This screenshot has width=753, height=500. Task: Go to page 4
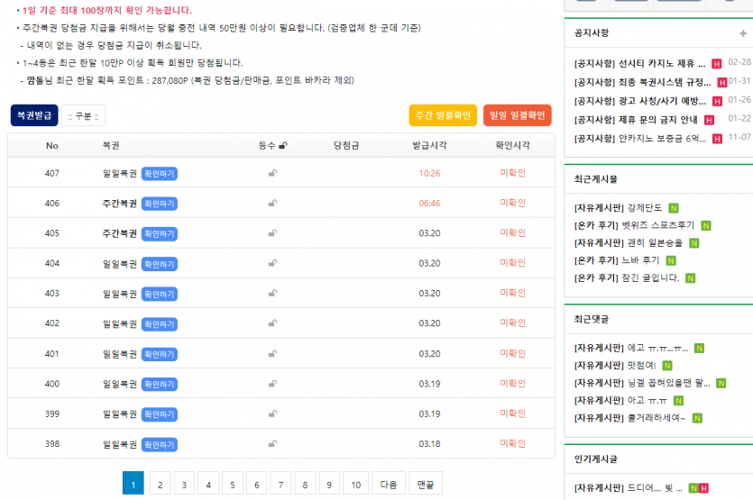[x=208, y=483]
